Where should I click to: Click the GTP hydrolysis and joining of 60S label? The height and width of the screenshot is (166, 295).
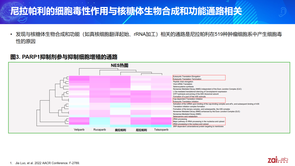pyautogui.click(x=196, y=94)
